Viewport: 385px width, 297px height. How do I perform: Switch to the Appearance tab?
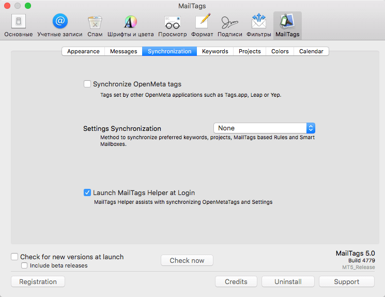tap(83, 51)
